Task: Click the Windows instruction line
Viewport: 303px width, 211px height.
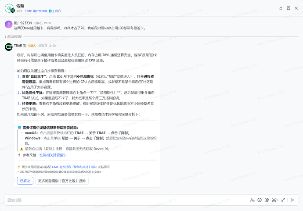Action: [x=90, y=141]
